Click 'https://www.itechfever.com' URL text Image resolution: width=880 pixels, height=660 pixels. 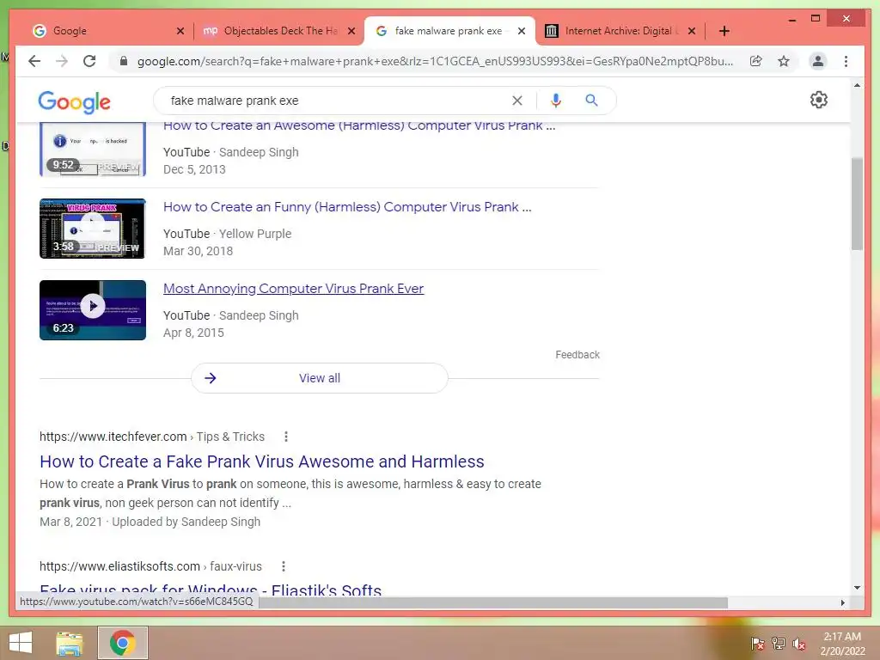tap(113, 437)
